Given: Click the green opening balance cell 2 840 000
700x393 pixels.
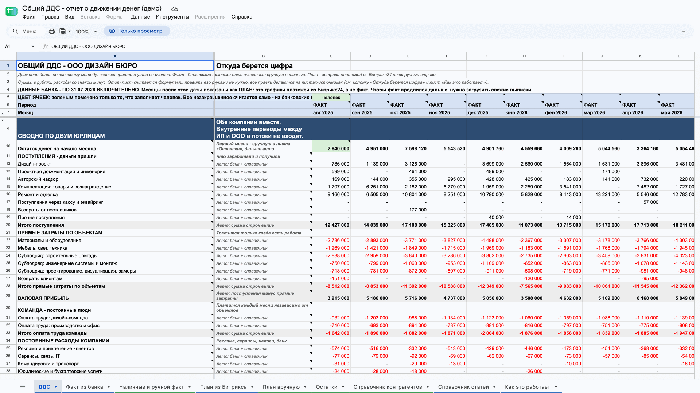Looking at the screenshot, I should click(331, 146).
